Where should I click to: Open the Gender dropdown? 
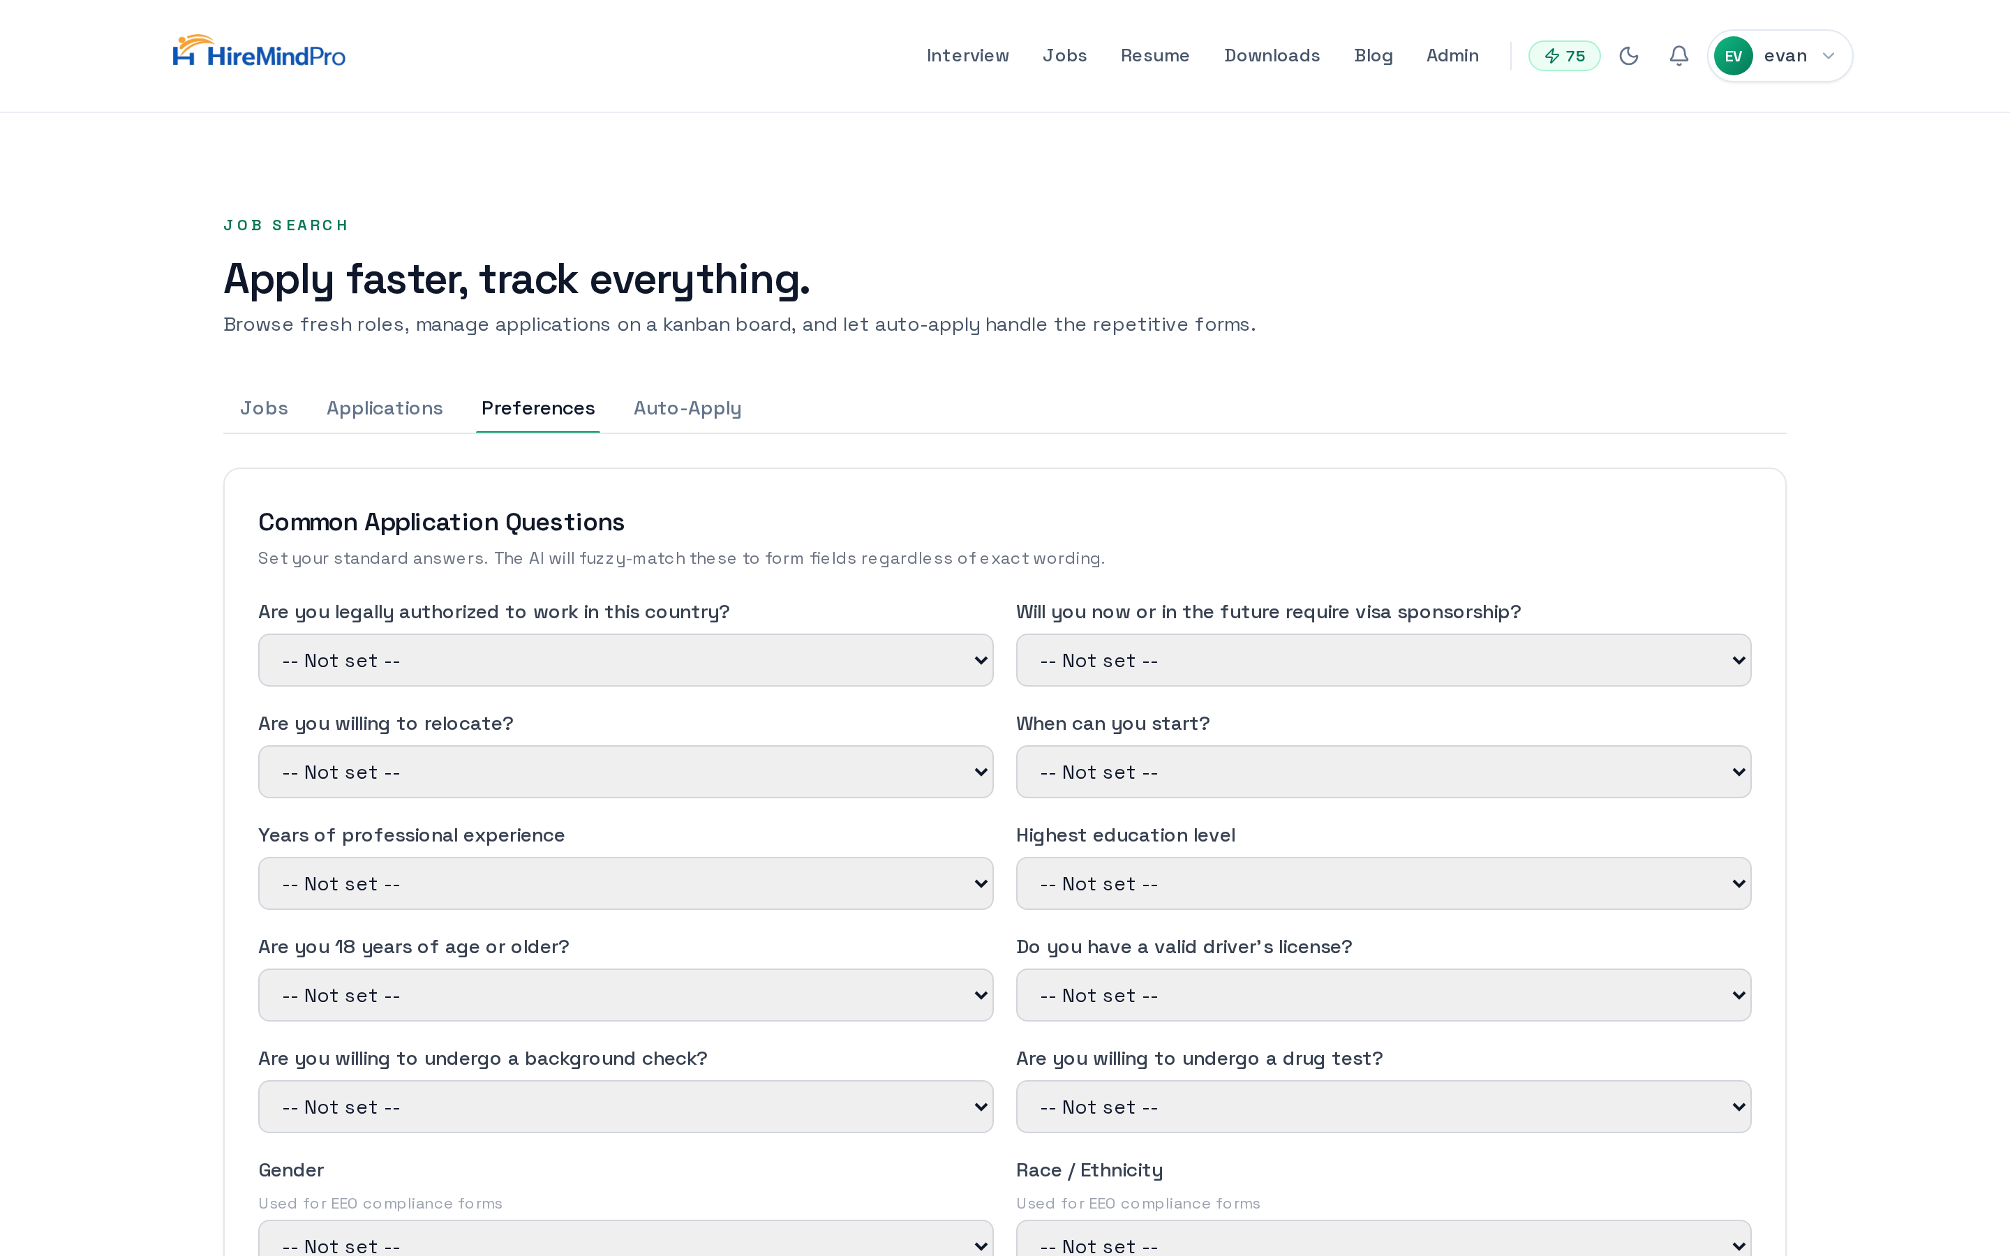click(x=625, y=1239)
